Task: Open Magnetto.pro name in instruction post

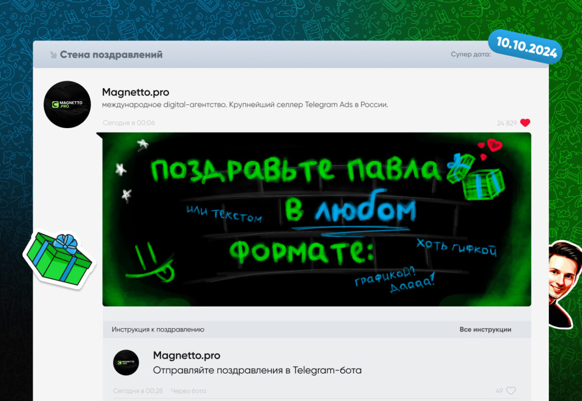Action: [x=187, y=356]
